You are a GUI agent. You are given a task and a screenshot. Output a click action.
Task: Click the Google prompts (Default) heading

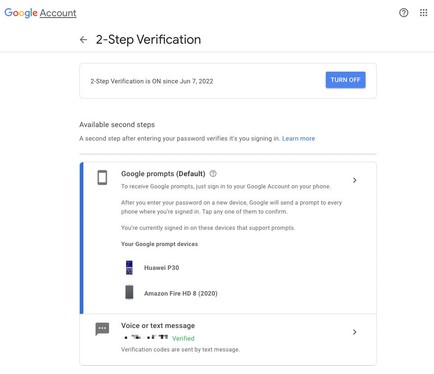pos(163,174)
